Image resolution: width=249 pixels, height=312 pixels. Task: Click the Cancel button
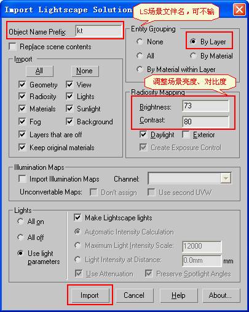coord(134,295)
